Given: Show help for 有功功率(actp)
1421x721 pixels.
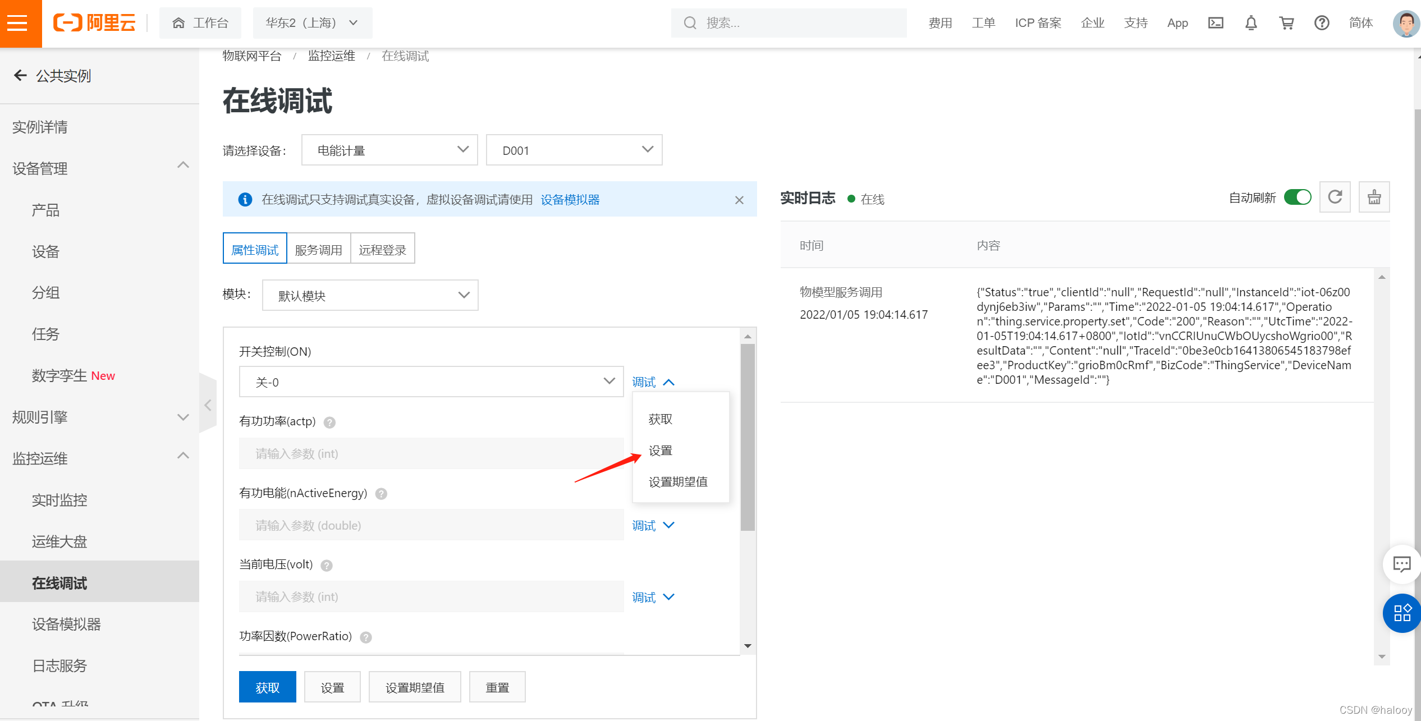Looking at the screenshot, I should coord(329,422).
